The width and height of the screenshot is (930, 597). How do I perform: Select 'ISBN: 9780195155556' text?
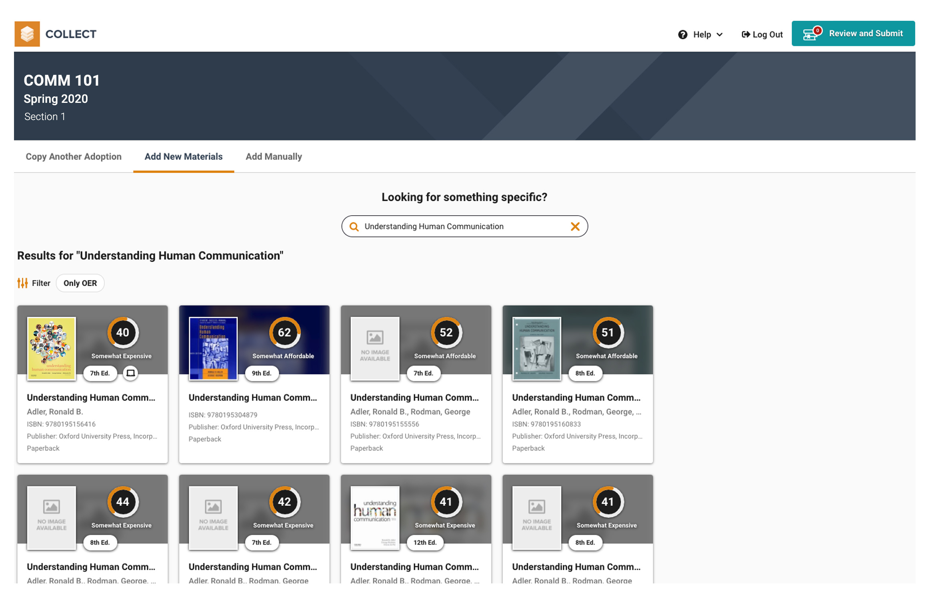coord(385,424)
